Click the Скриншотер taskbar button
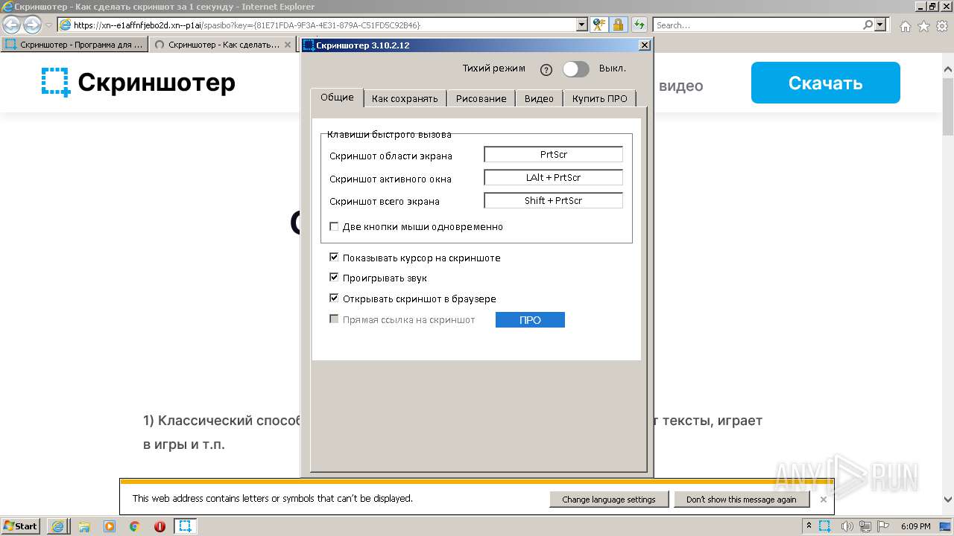Image resolution: width=954 pixels, height=536 pixels. click(x=186, y=526)
